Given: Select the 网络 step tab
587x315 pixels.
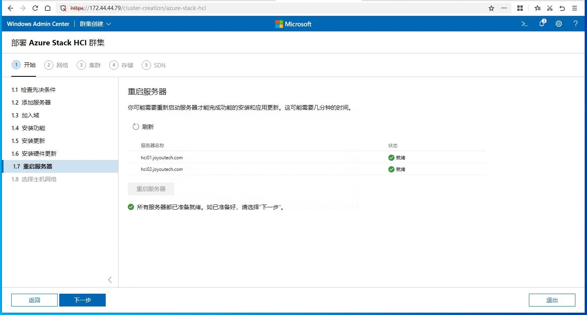Looking at the screenshot, I should click(56, 65).
